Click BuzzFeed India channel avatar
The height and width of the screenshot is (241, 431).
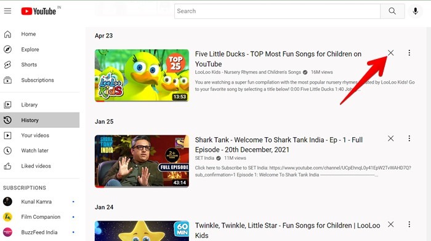(7, 232)
